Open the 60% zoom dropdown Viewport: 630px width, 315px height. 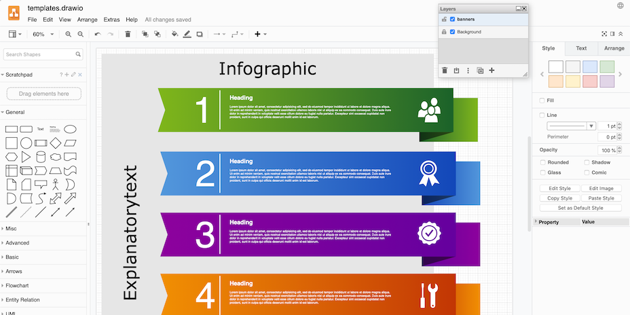point(41,34)
